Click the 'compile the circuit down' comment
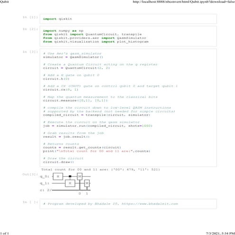Image resolution: width=235 pixels, height=235 pixels. (x=107, y=108)
